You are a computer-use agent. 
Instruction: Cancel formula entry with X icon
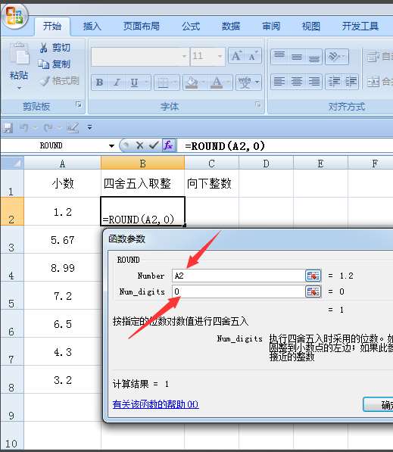point(139,145)
